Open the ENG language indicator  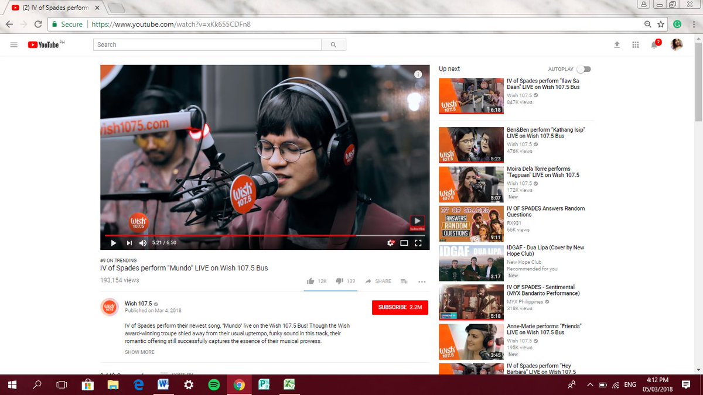click(x=630, y=384)
